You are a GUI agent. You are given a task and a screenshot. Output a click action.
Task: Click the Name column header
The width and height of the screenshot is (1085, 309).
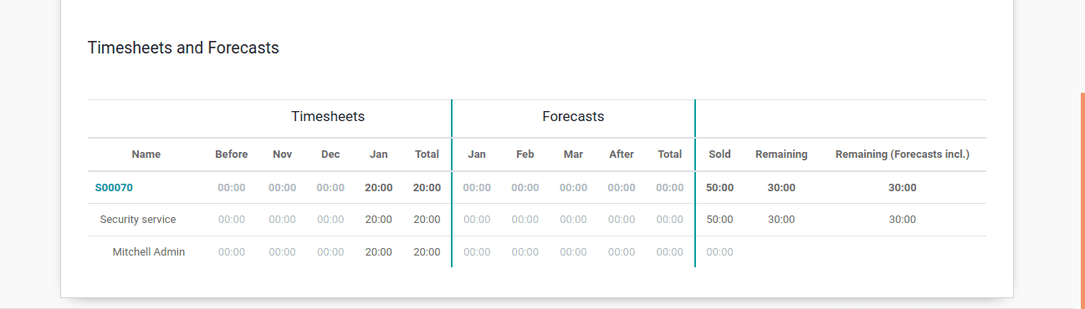pos(146,154)
